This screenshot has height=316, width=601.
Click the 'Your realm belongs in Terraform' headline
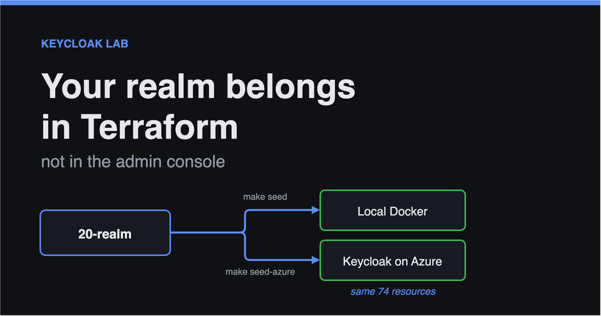coord(198,106)
